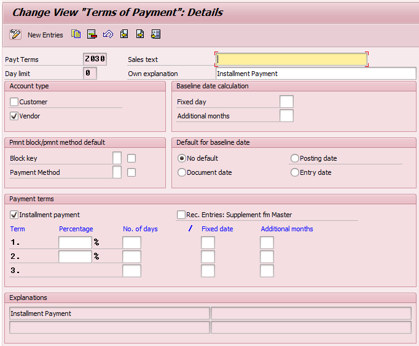Image resolution: width=419 pixels, height=346 pixels.
Task: Click the 'Percentage' column heading
Action: [76, 229]
